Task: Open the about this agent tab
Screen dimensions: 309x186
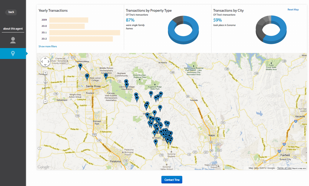Action: coord(13,29)
